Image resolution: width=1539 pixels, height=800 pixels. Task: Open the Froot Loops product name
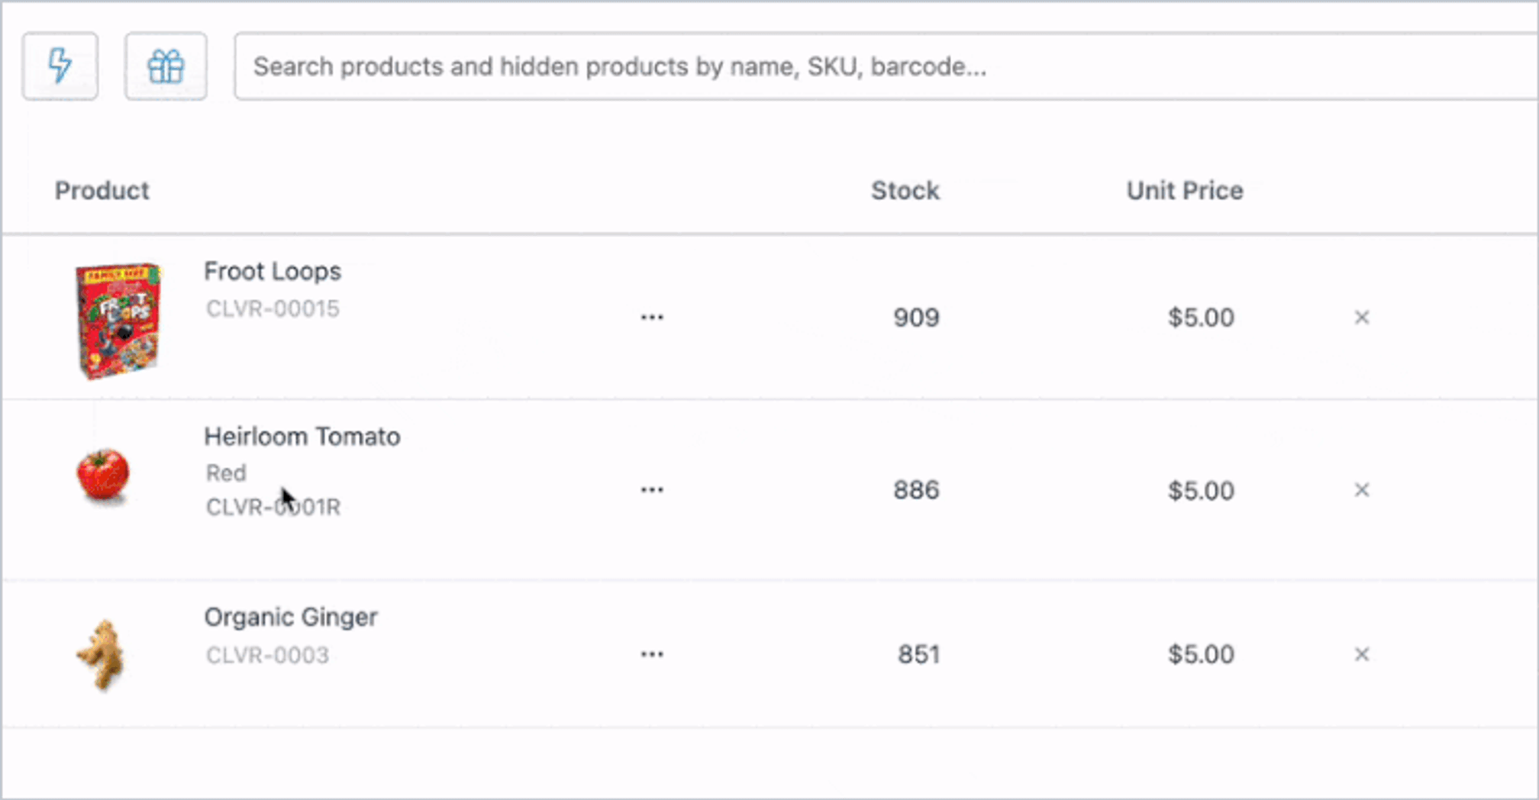click(273, 271)
